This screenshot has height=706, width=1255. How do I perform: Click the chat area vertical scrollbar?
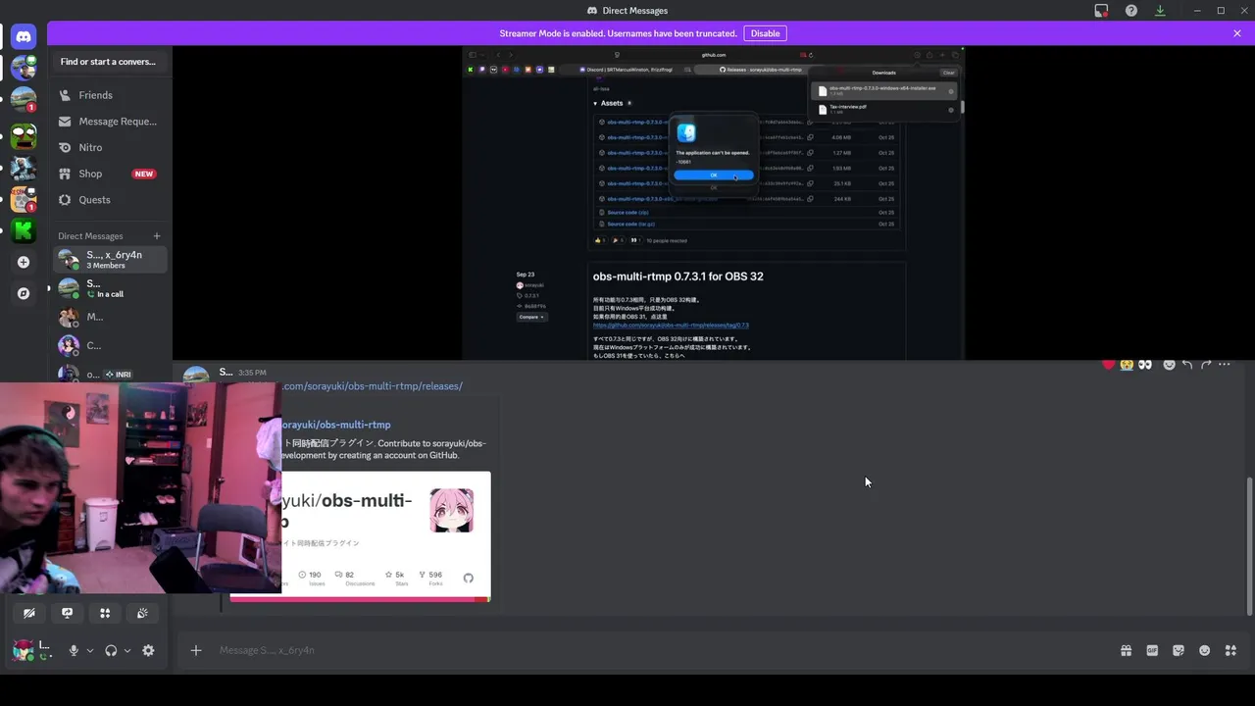(x=1248, y=546)
